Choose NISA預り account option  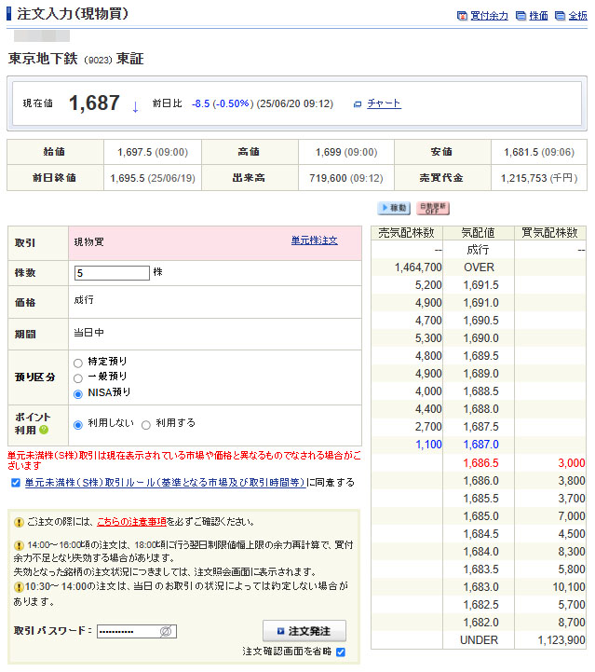tap(78, 393)
